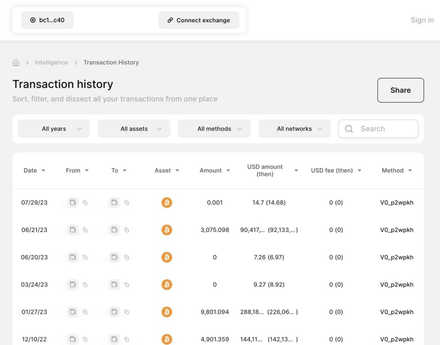440x345 pixels.
Task: Expand the All networks filter dropdown
Action: click(x=294, y=129)
